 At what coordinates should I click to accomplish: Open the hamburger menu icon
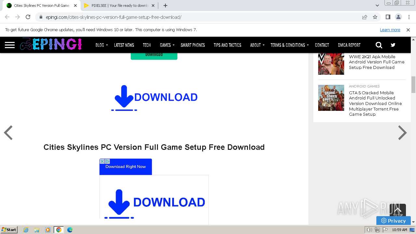10,45
